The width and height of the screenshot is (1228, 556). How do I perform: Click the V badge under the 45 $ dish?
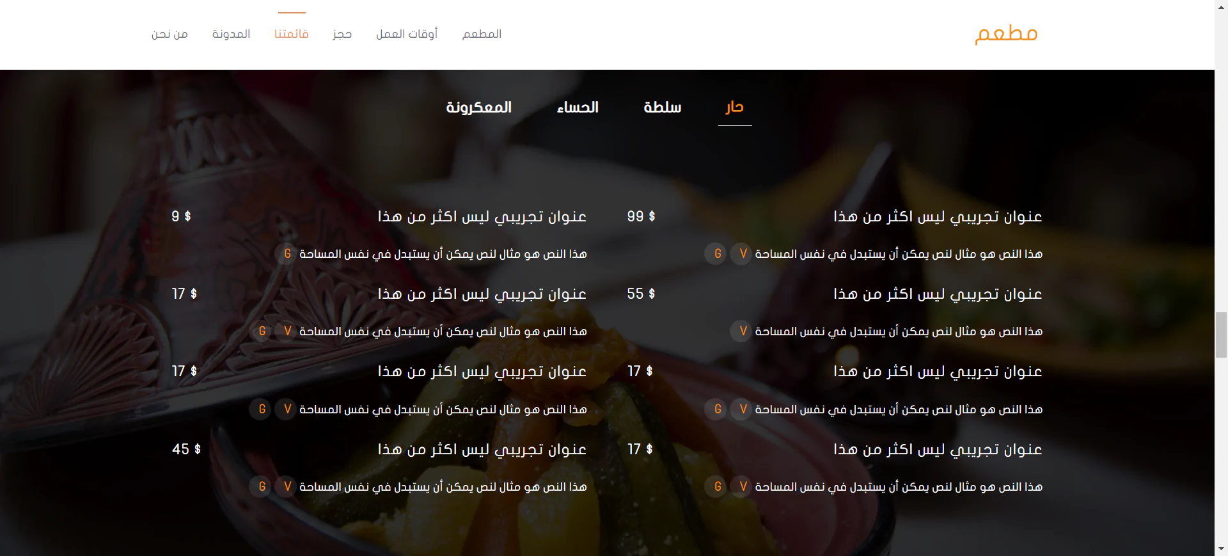pyautogui.click(x=287, y=487)
